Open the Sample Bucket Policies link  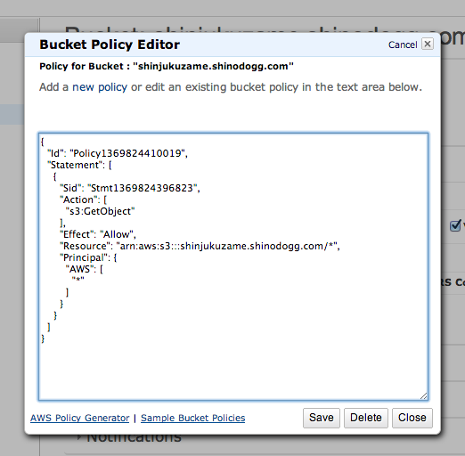(193, 418)
